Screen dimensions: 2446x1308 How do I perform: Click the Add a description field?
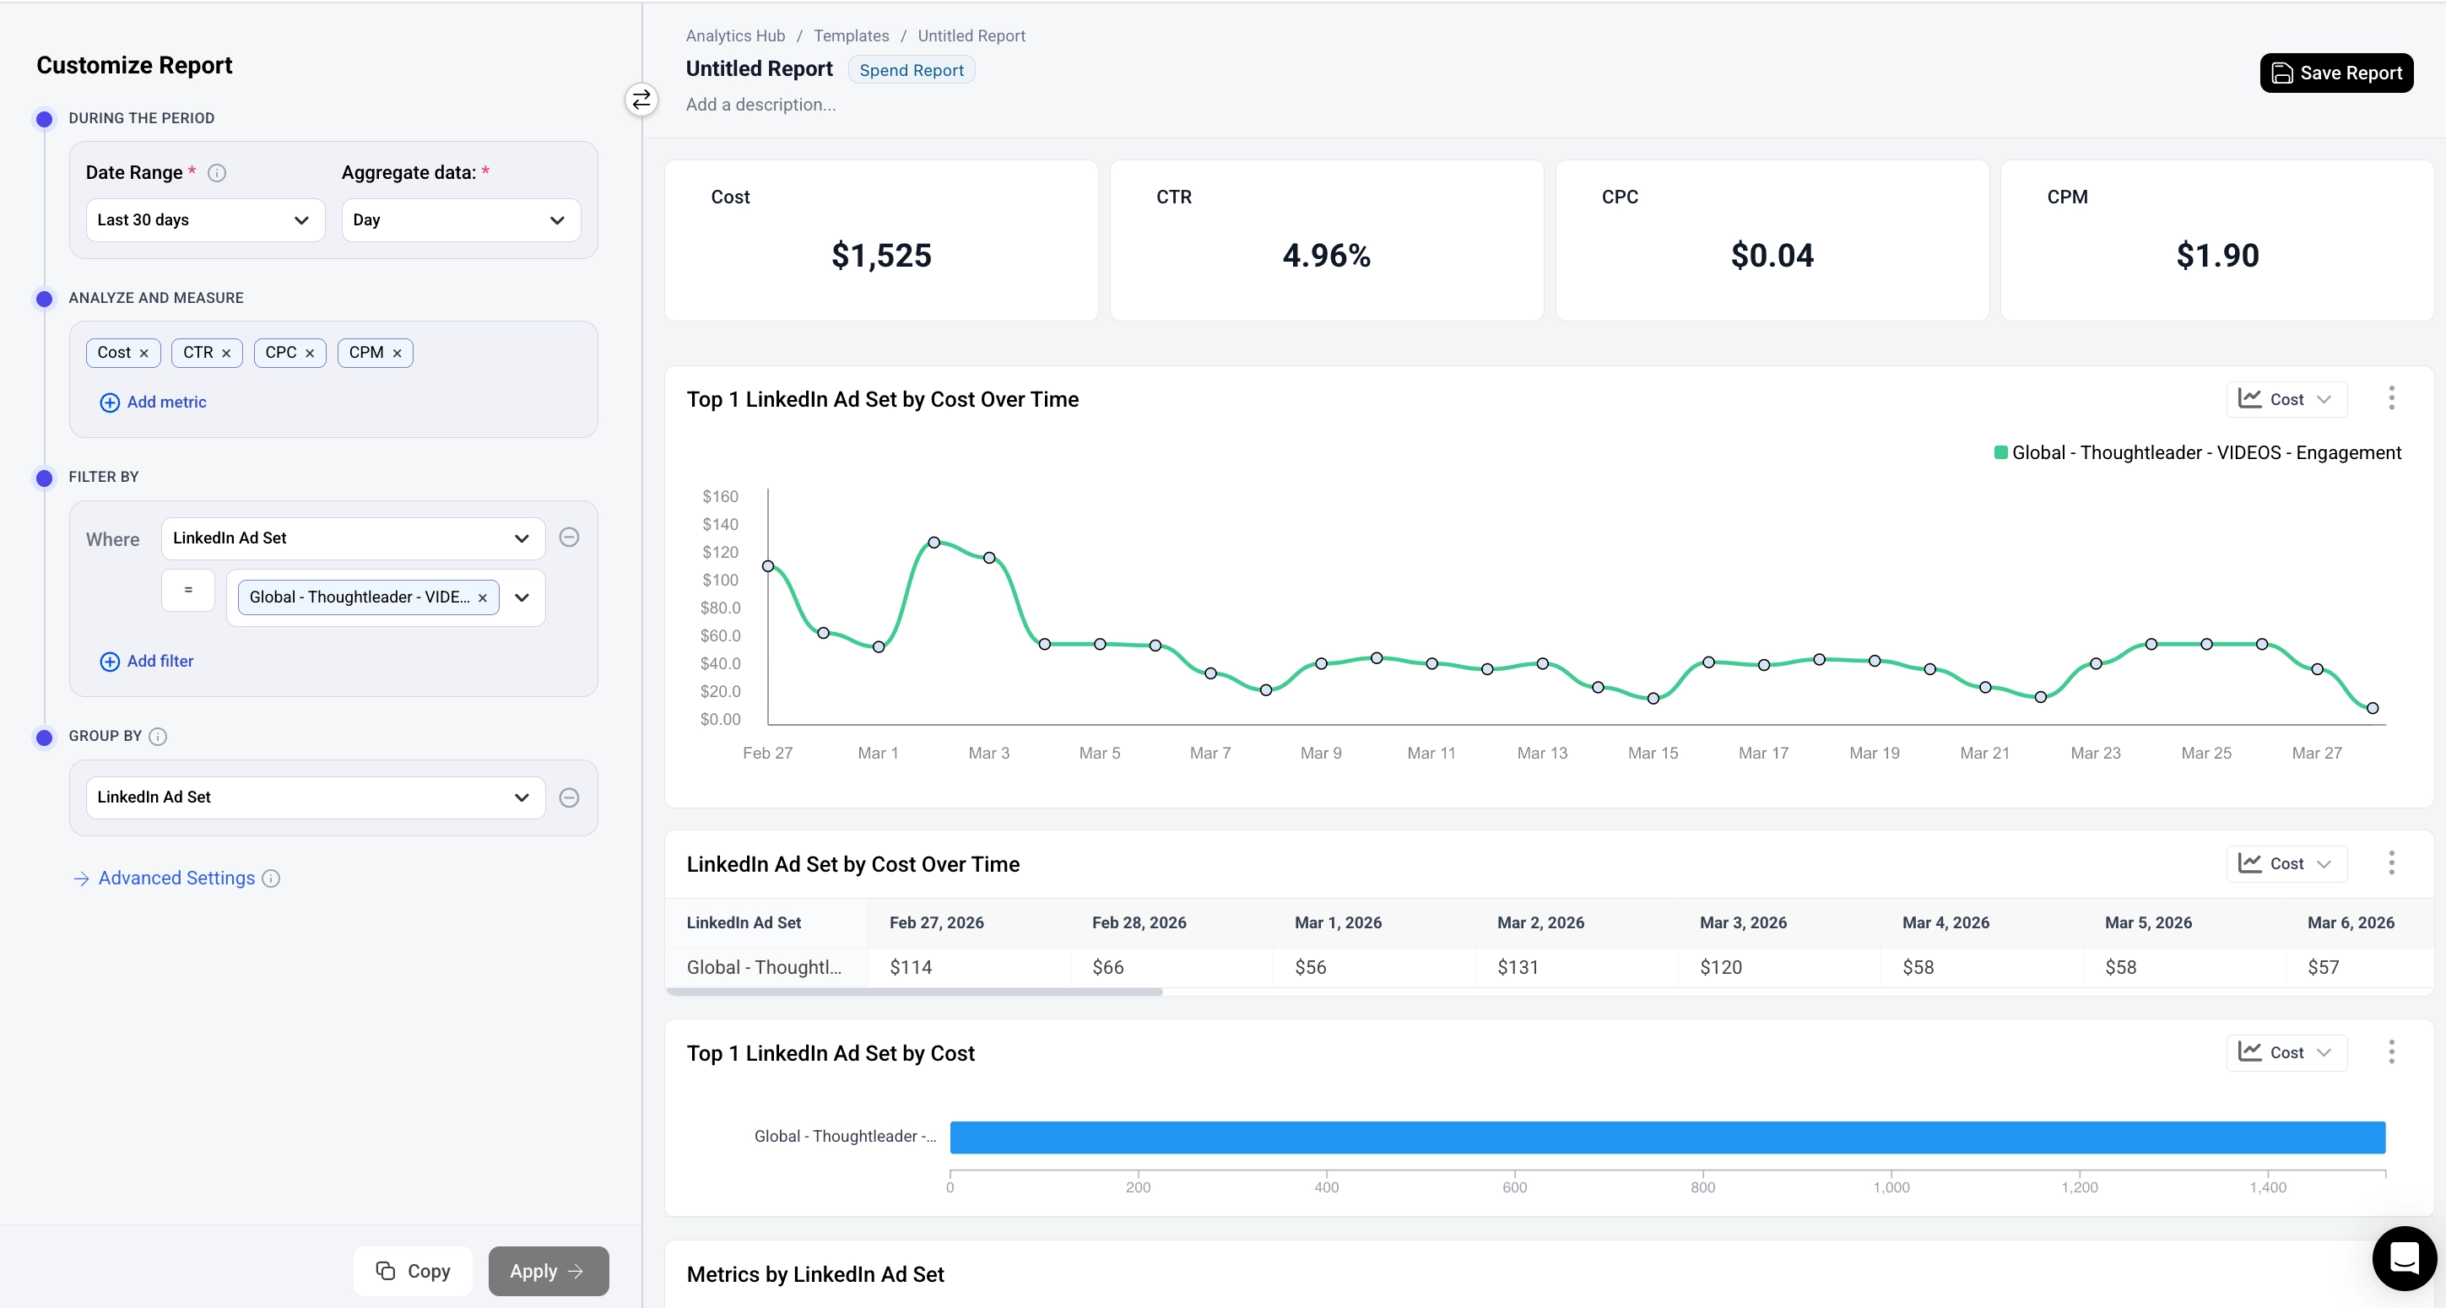[x=760, y=105]
